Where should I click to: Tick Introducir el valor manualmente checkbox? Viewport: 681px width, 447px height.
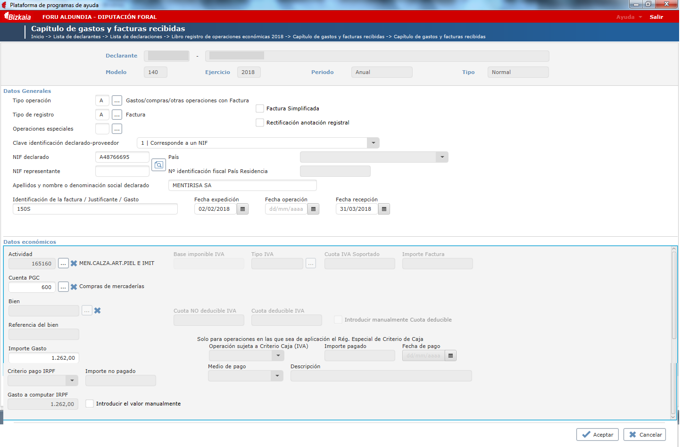pyautogui.click(x=90, y=404)
